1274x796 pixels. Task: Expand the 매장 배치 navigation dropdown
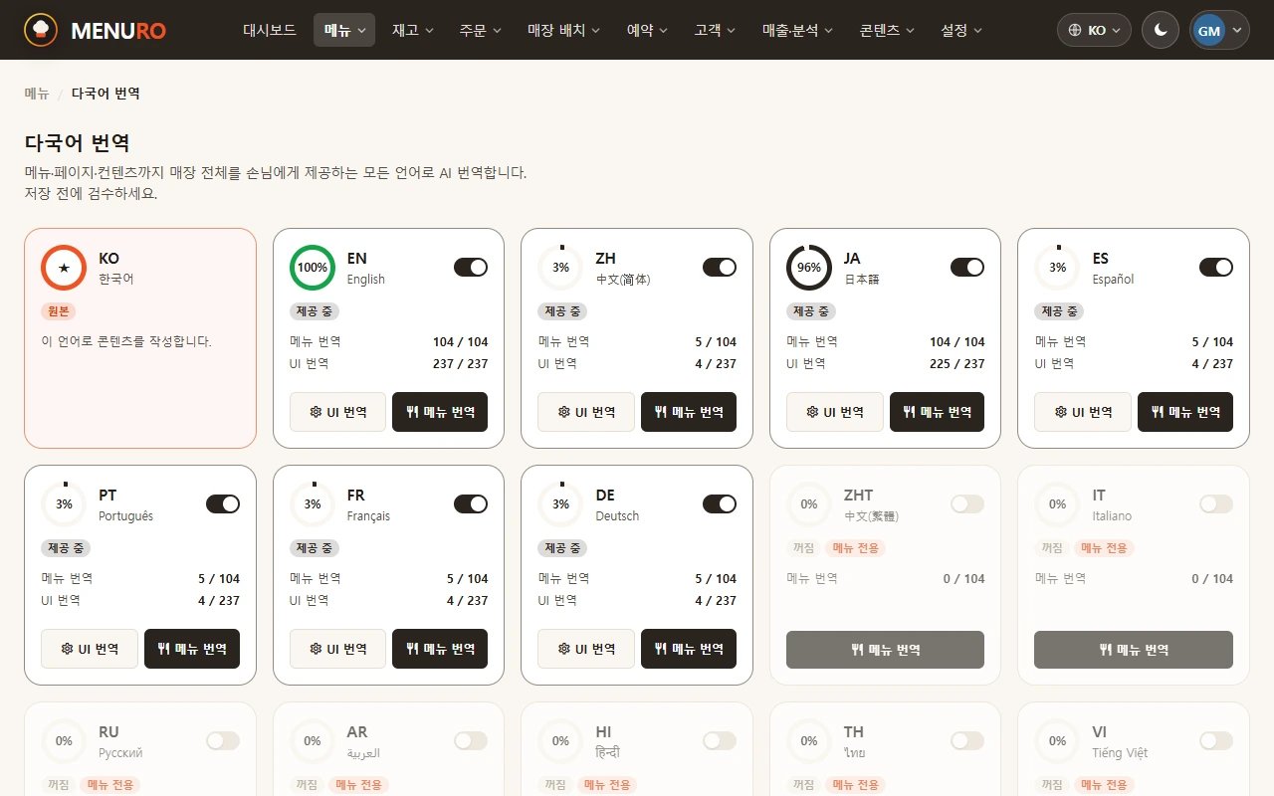564,30
